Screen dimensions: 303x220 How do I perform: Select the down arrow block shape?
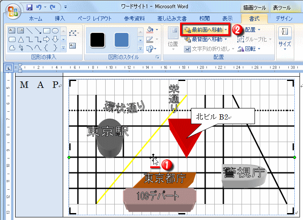coord(55,39)
